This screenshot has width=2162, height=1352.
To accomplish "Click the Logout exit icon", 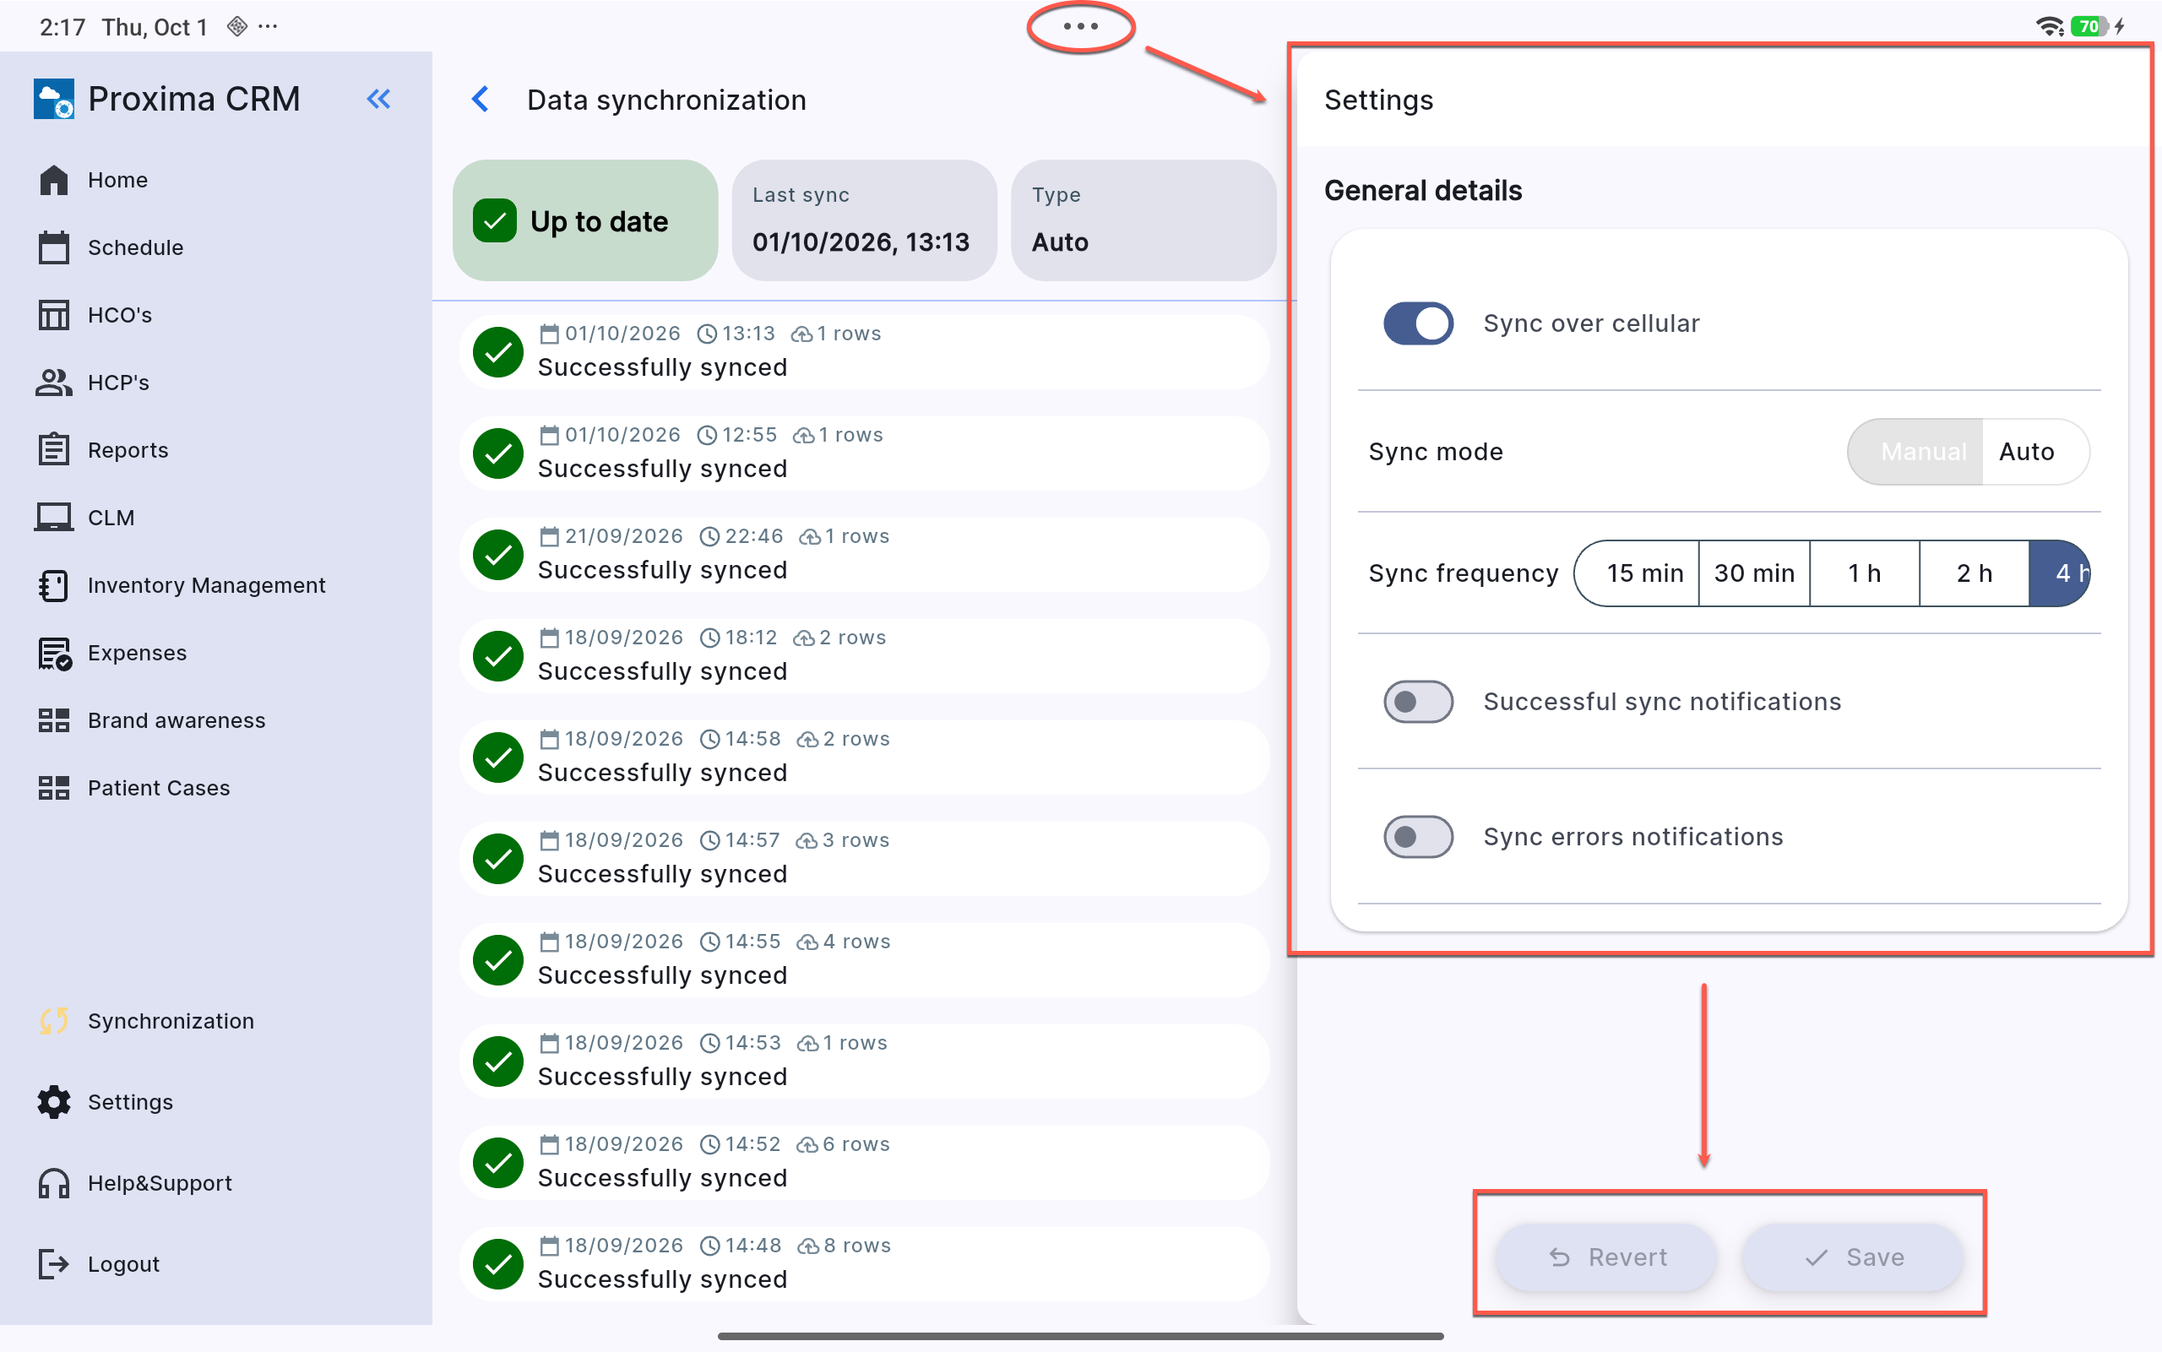I will (54, 1263).
